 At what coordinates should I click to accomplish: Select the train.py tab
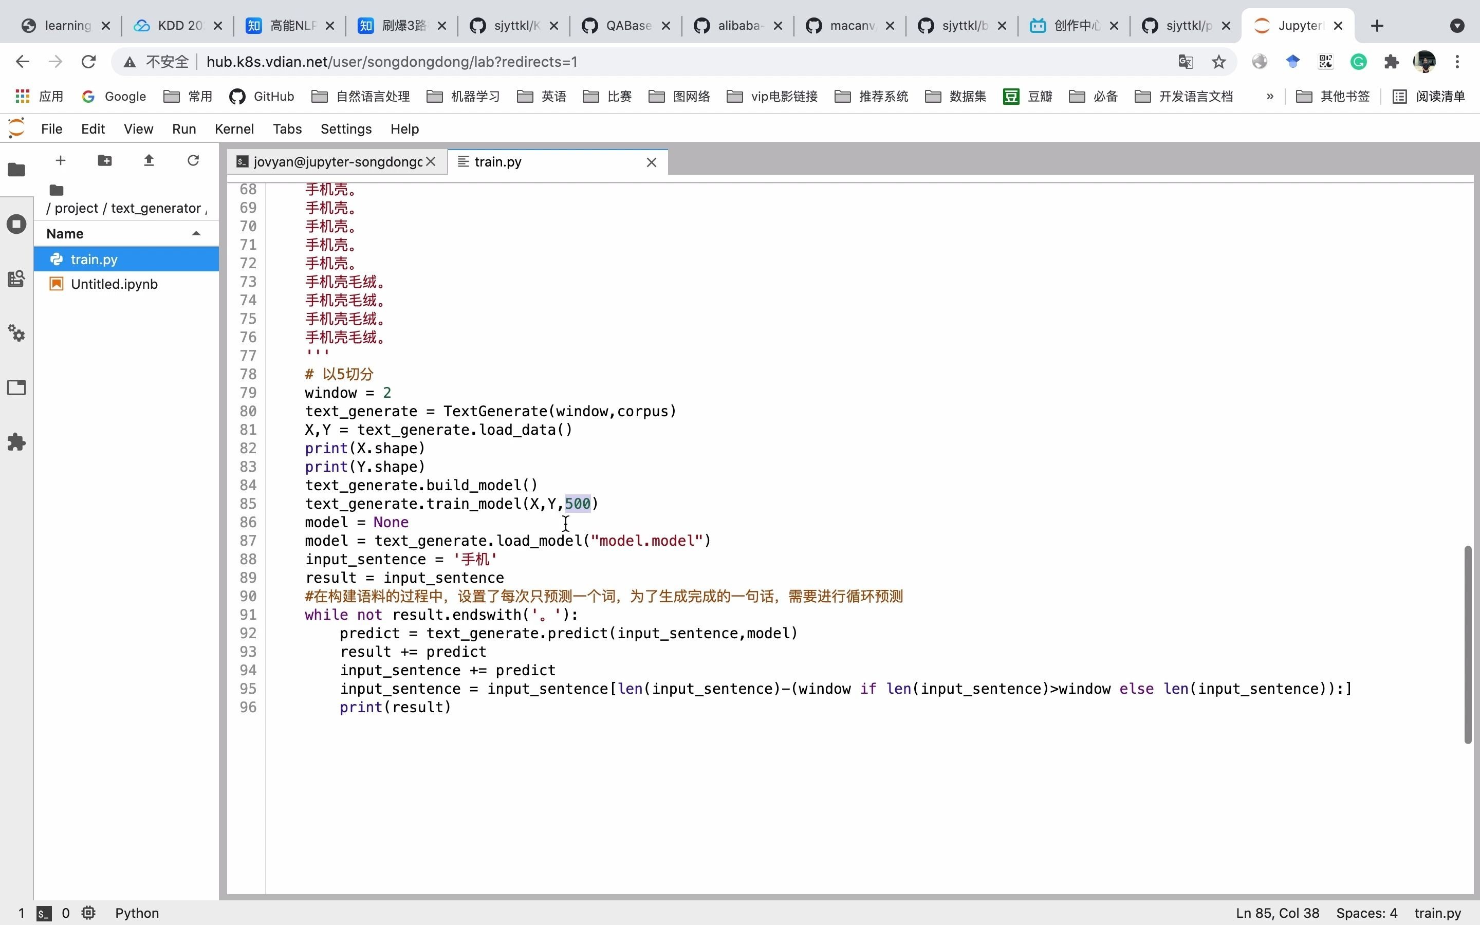[x=497, y=161]
